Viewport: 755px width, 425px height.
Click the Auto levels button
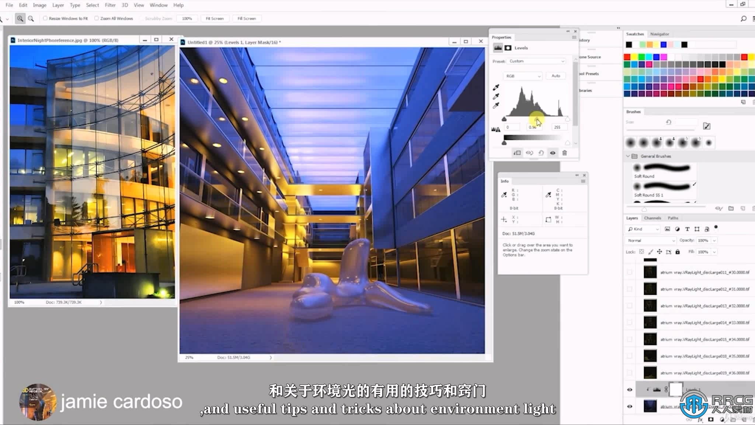[556, 76]
